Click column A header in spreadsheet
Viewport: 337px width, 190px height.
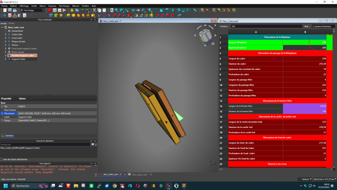pyautogui.click(x=255, y=32)
